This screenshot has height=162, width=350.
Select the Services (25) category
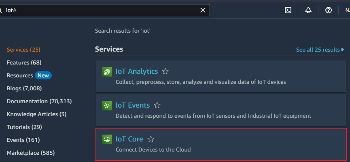23,50
